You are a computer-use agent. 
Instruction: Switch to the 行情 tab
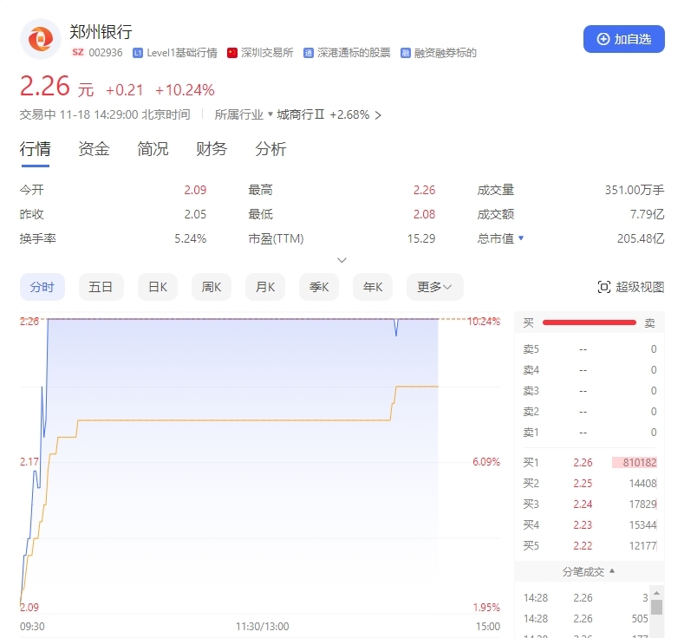pyautogui.click(x=36, y=149)
